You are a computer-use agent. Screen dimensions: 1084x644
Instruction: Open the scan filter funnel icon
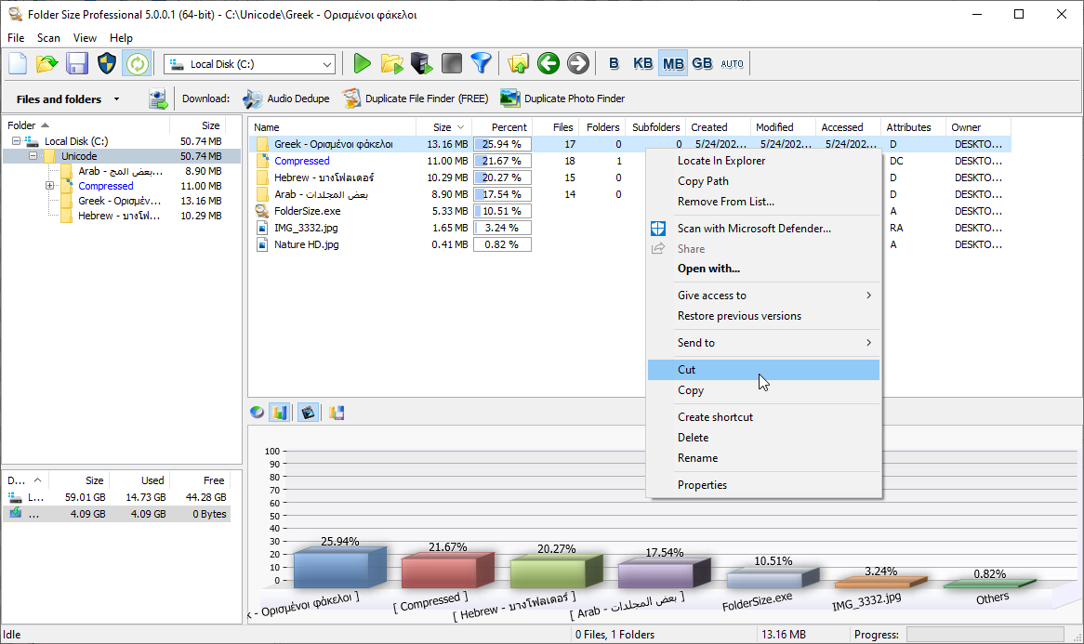click(482, 62)
